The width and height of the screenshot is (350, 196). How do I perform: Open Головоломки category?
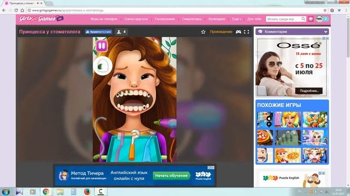[165, 19]
